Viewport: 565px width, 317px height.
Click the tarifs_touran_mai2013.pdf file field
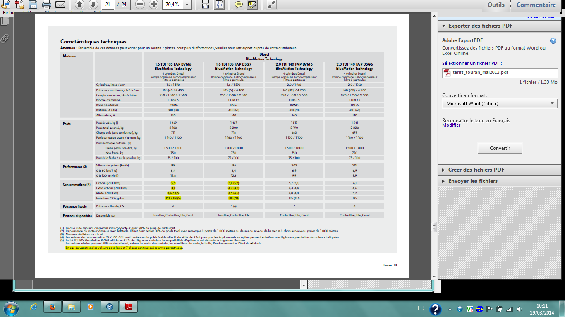(x=500, y=73)
